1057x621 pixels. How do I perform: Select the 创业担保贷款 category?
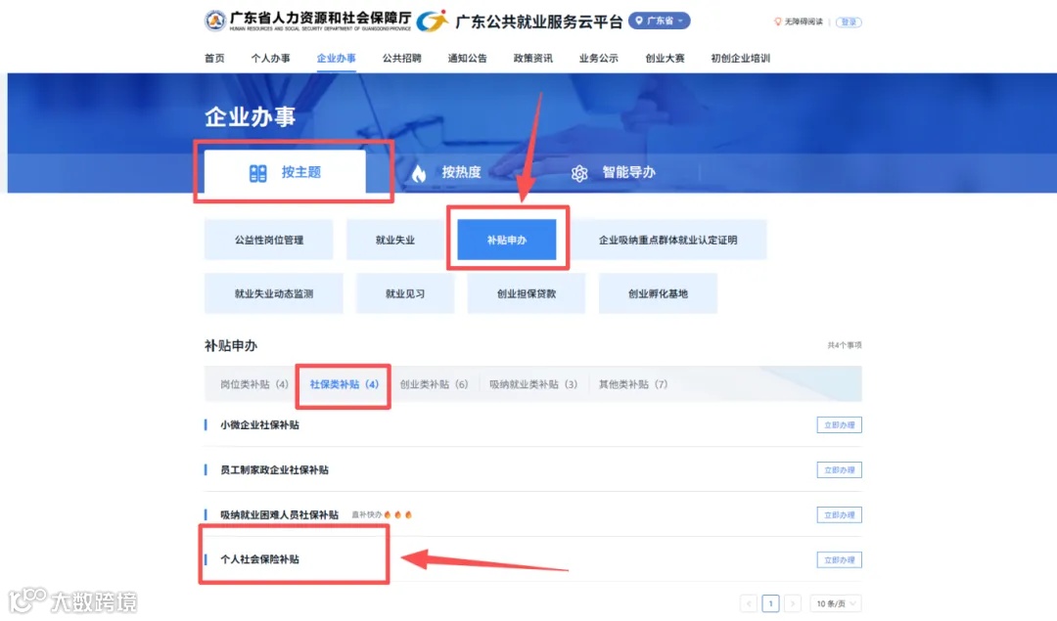527,293
